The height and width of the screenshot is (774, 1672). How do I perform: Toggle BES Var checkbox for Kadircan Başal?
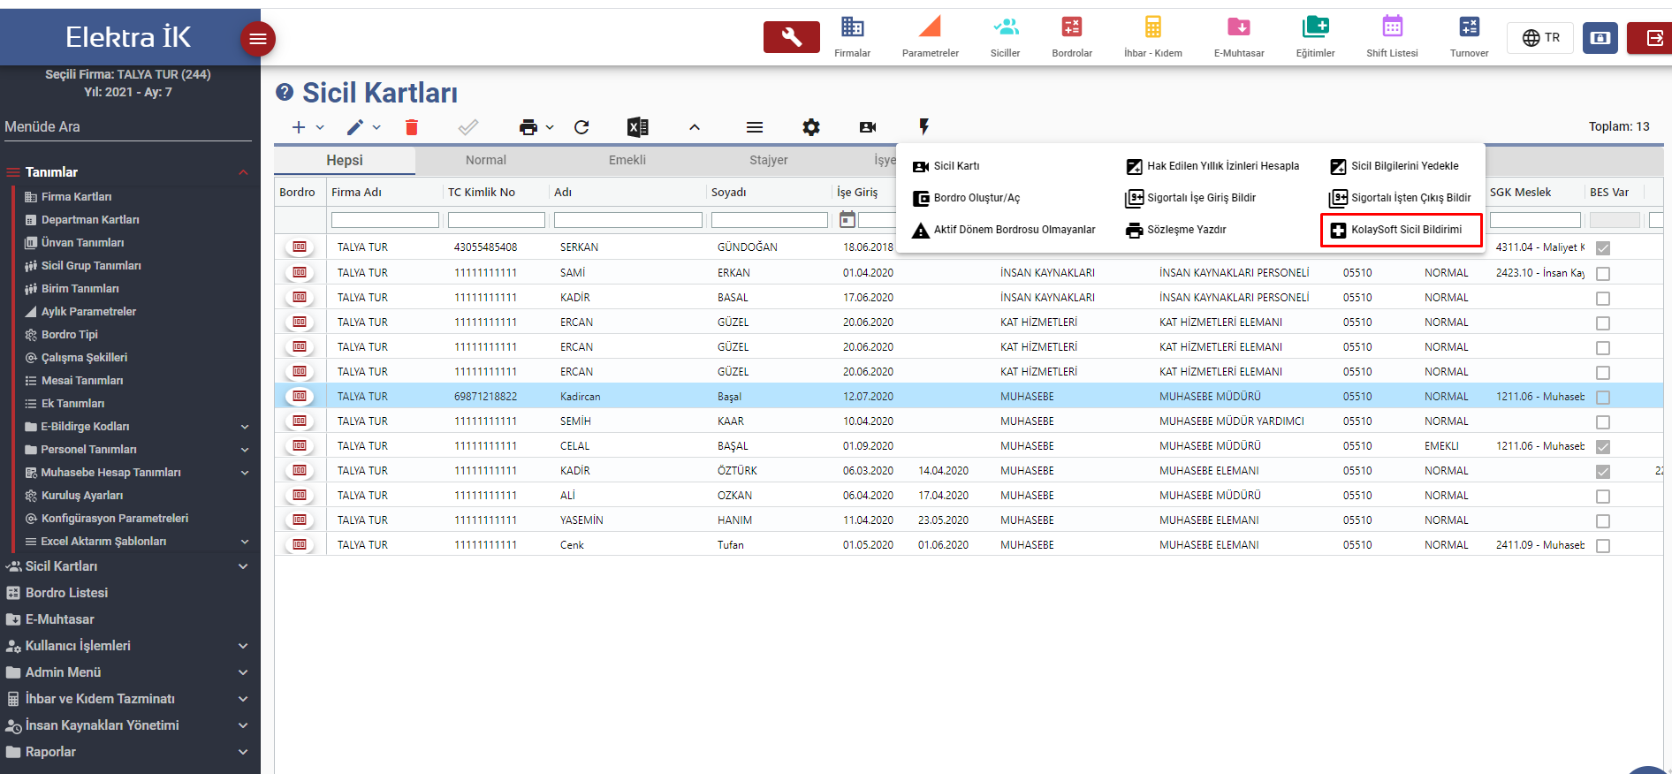1603,398
